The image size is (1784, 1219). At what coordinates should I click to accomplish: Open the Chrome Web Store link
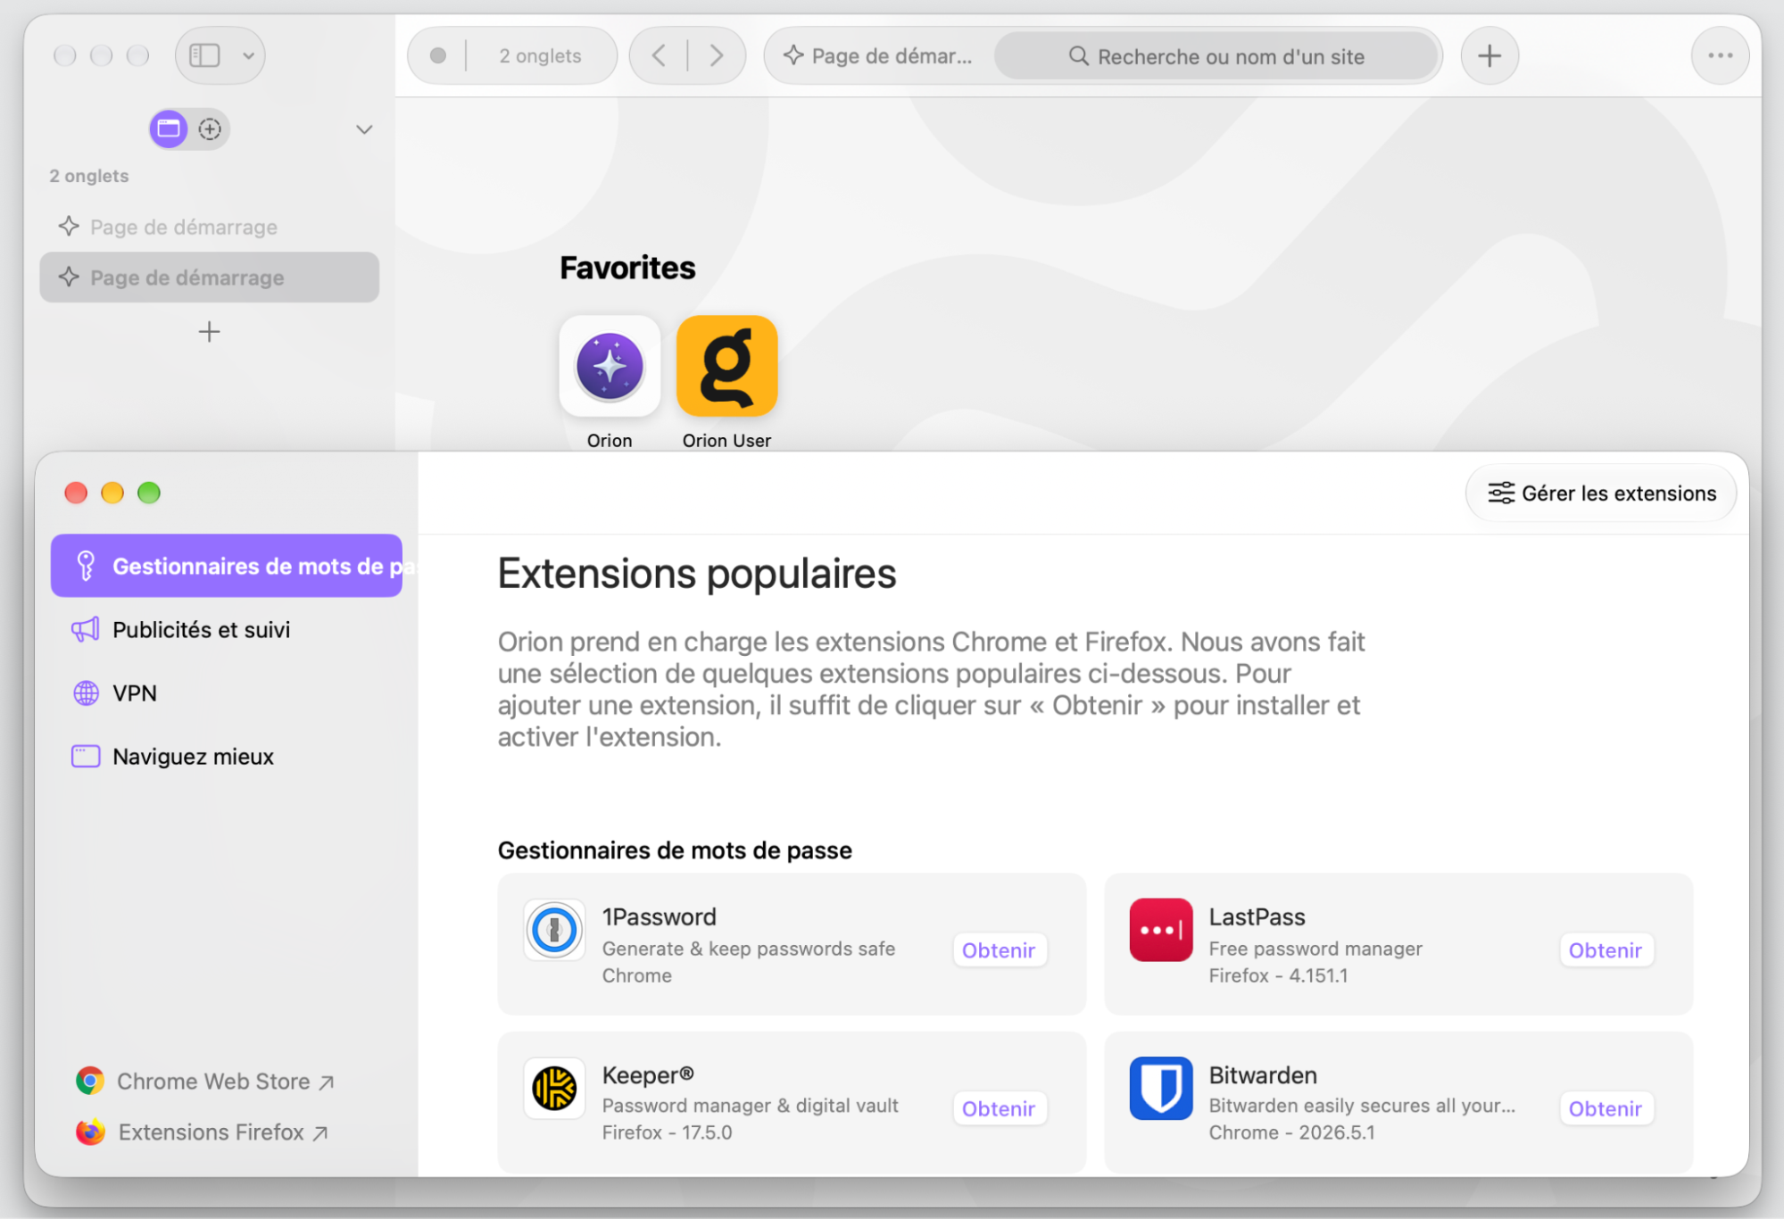(206, 1081)
